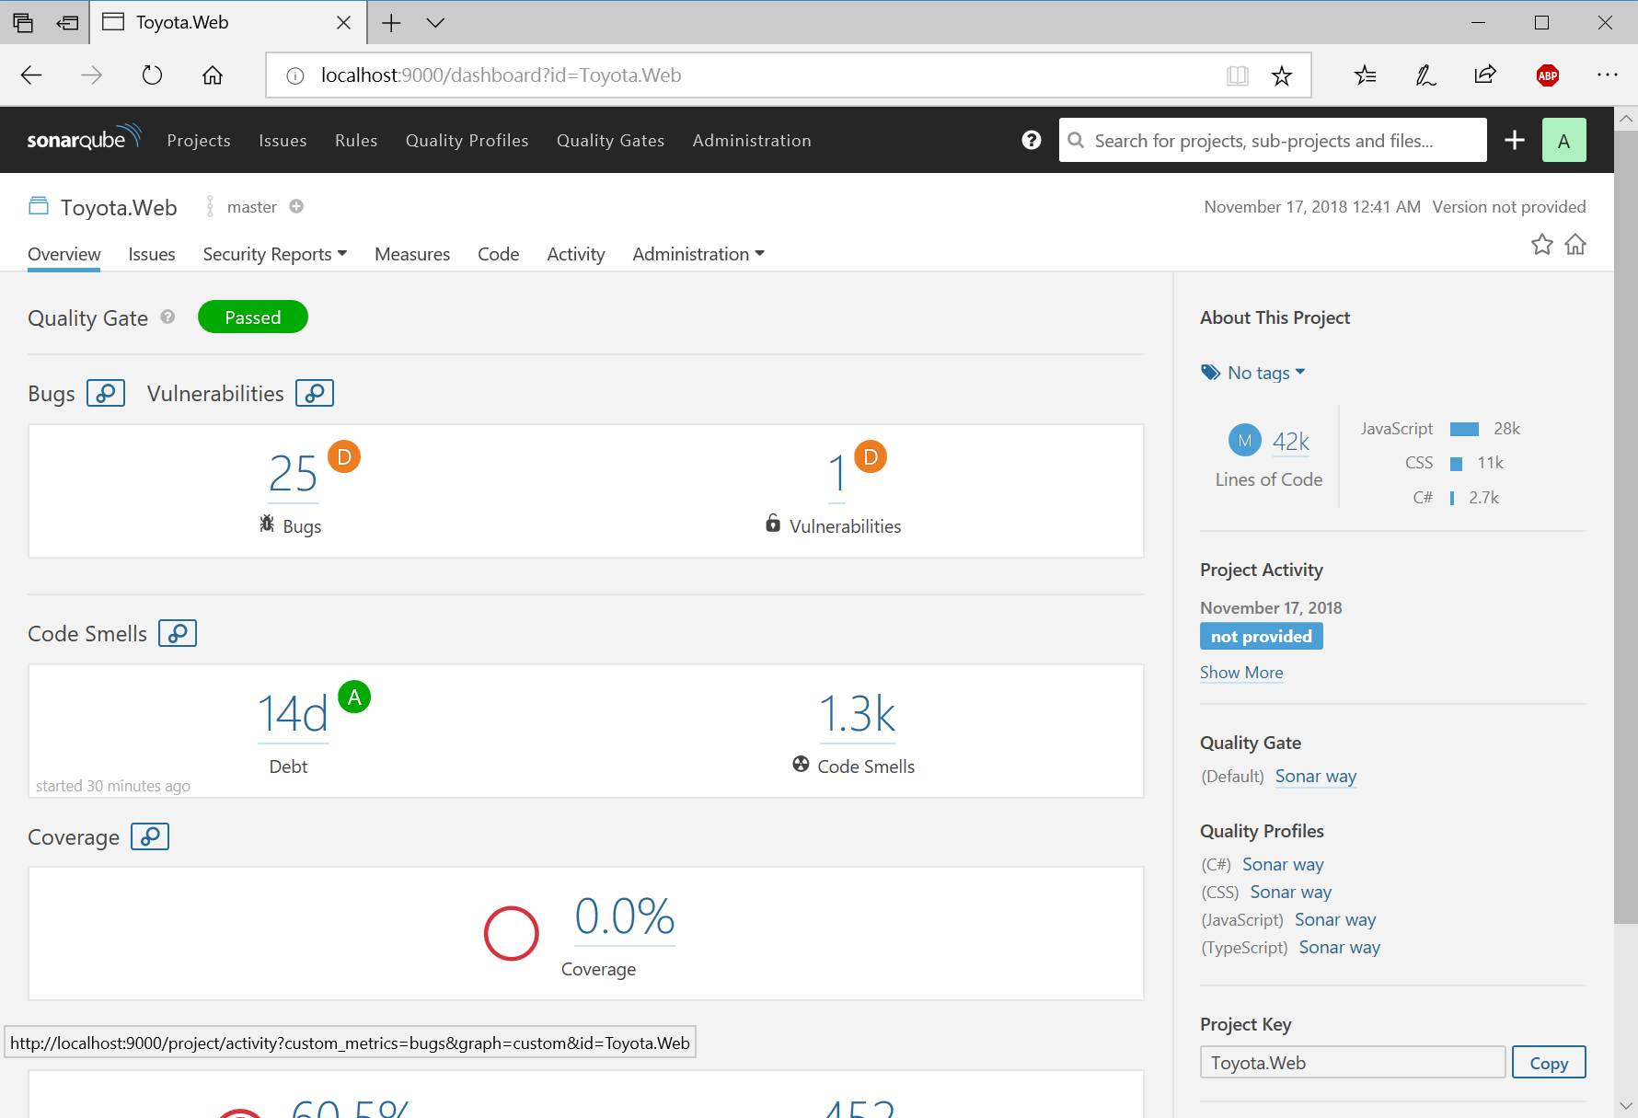Open the TypeScript 'Sonar way' profile
The width and height of the screenshot is (1638, 1118).
(x=1340, y=948)
